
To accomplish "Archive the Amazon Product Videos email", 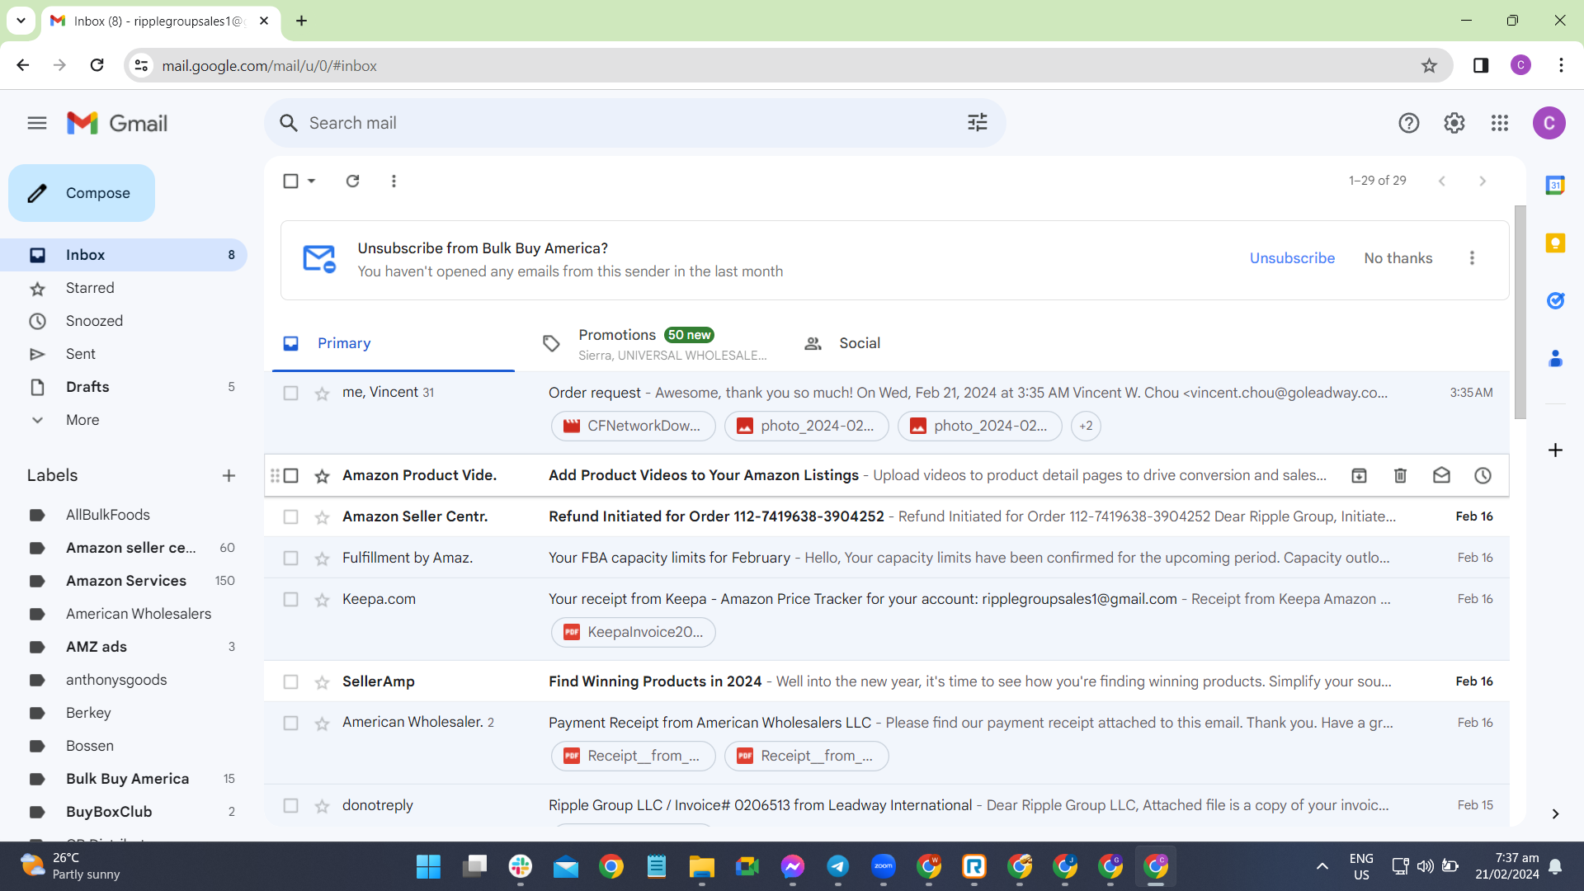I will pos(1359,475).
